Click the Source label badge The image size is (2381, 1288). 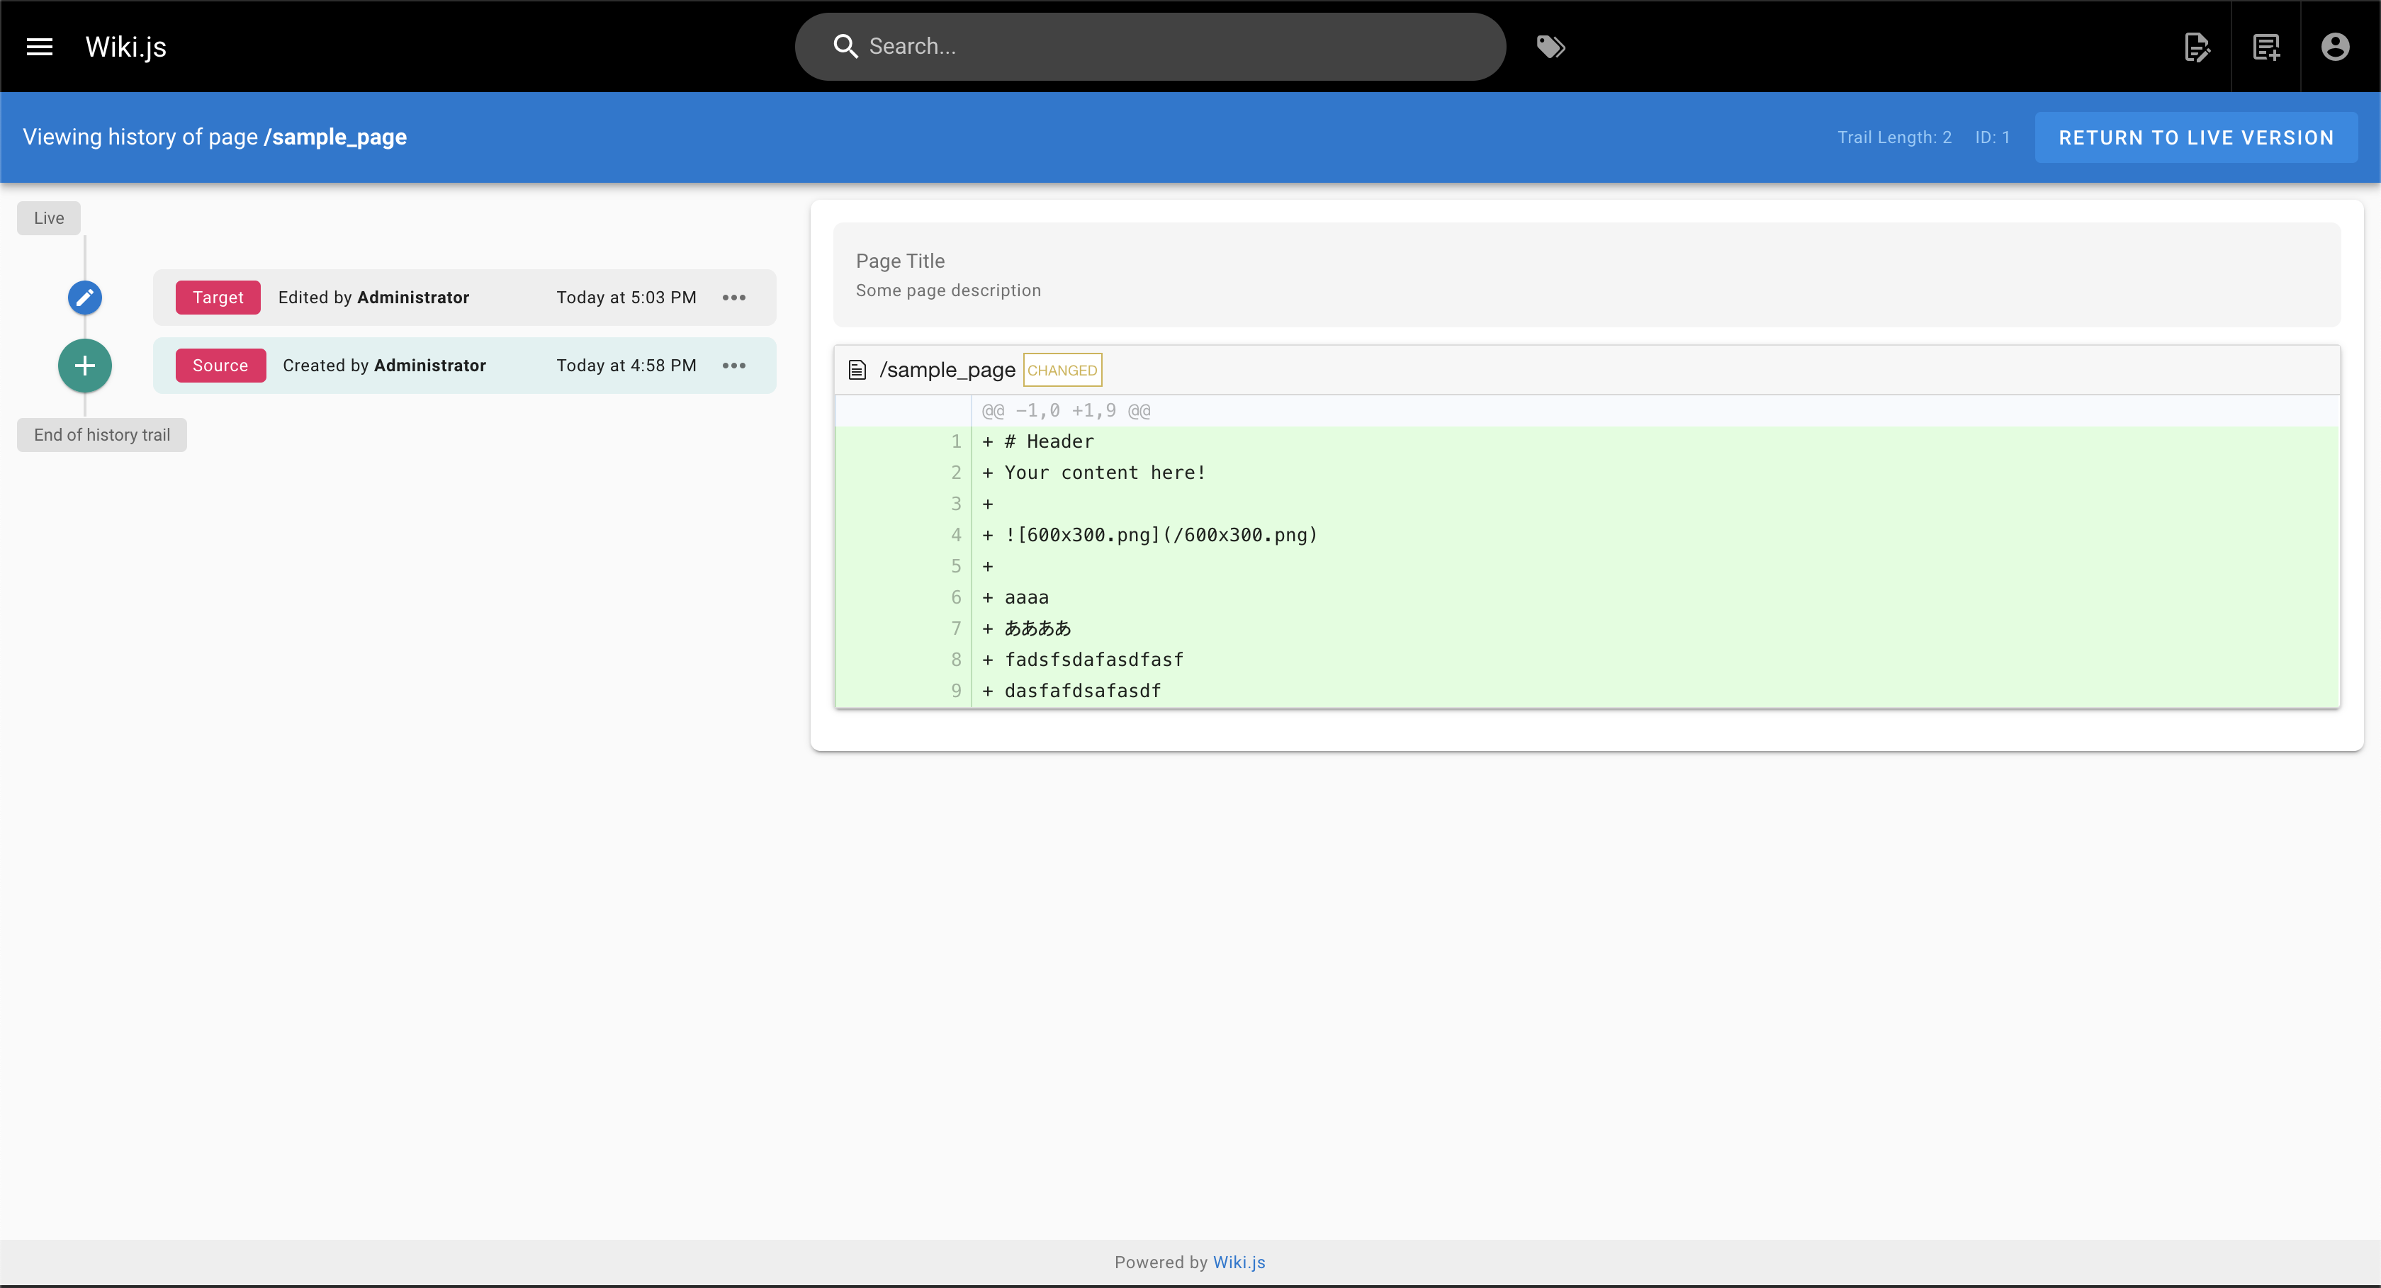(x=220, y=366)
